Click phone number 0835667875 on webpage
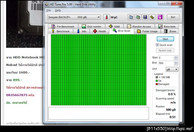194x132 pixels. click(17, 95)
